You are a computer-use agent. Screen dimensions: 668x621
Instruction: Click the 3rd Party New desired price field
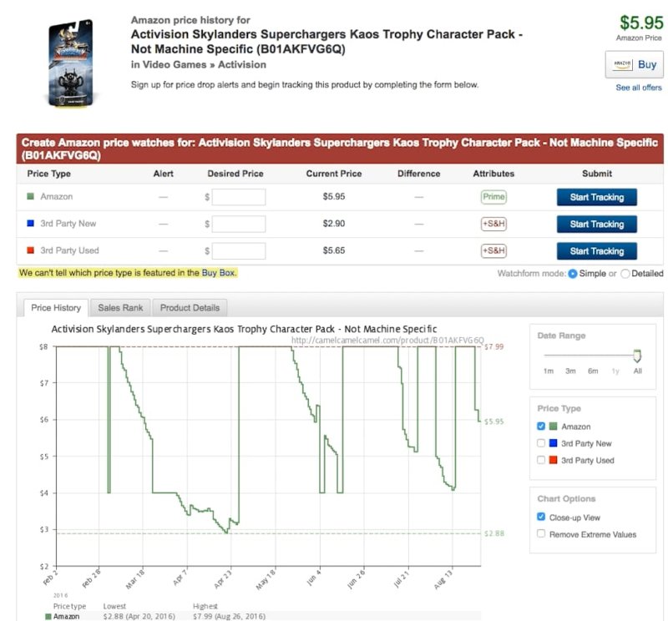(239, 224)
